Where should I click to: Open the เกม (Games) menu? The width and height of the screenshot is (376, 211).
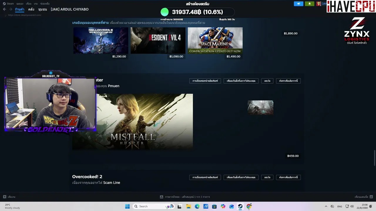(x=36, y=4)
